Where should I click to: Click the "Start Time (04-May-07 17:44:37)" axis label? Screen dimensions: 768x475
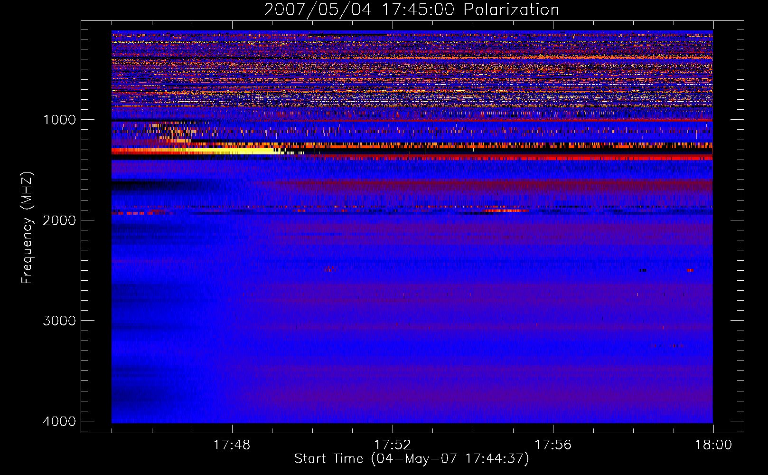click(412, 459)
